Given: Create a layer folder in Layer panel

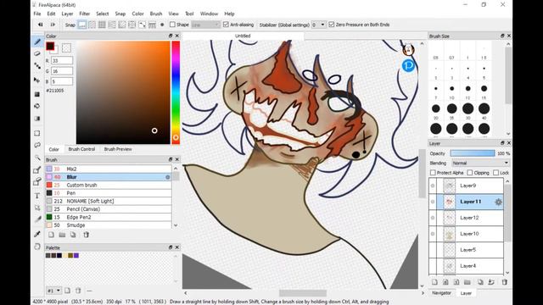Looking at the screenshot, I should click(467, 282).
